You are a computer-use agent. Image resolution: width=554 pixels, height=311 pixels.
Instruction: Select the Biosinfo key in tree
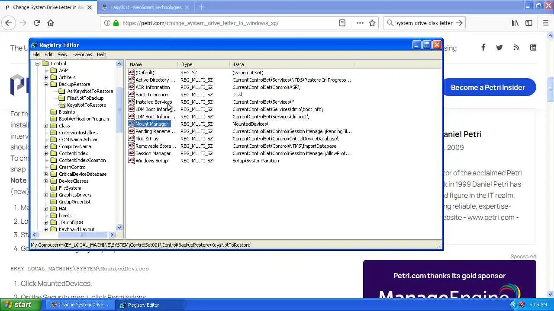pos(67,112)
